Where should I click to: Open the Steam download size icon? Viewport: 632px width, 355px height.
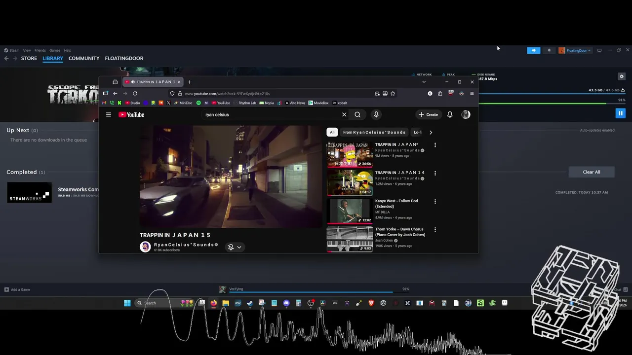(x=623, y=90)
